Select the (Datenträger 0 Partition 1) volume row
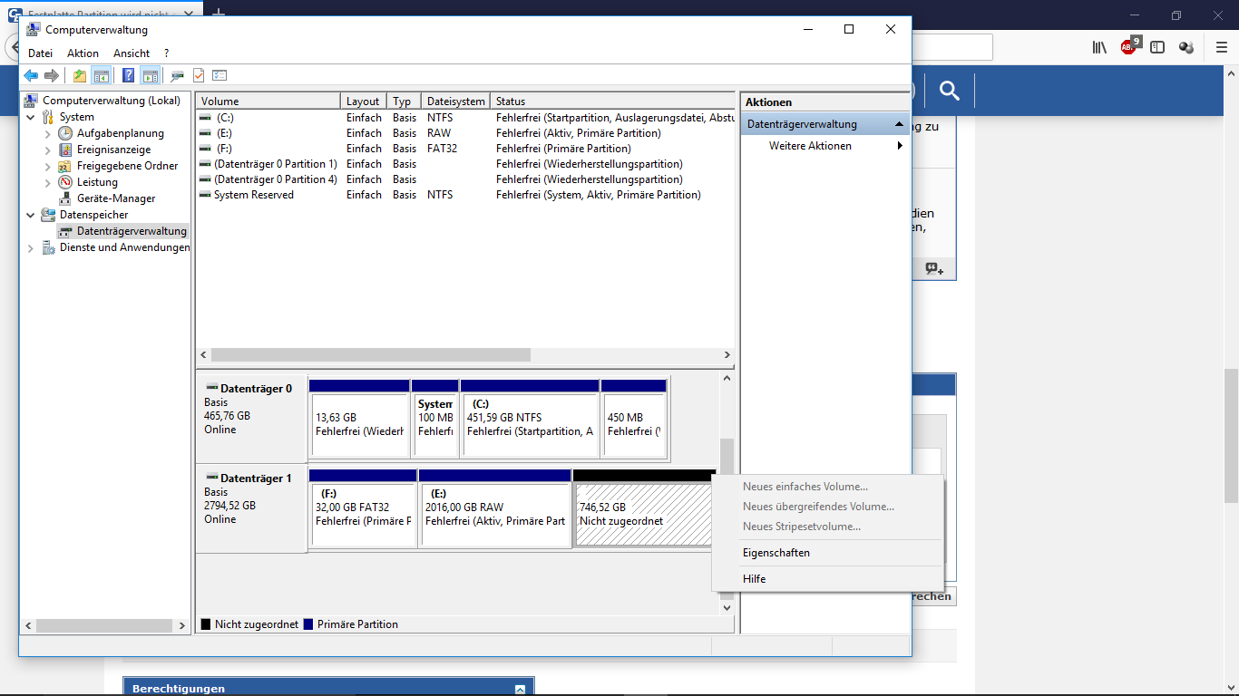This screenshot has height=696, width=1239. coord(466,164)
